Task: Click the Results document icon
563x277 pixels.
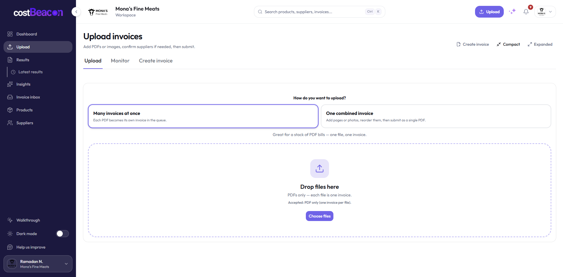Action: tap(10, 60)
